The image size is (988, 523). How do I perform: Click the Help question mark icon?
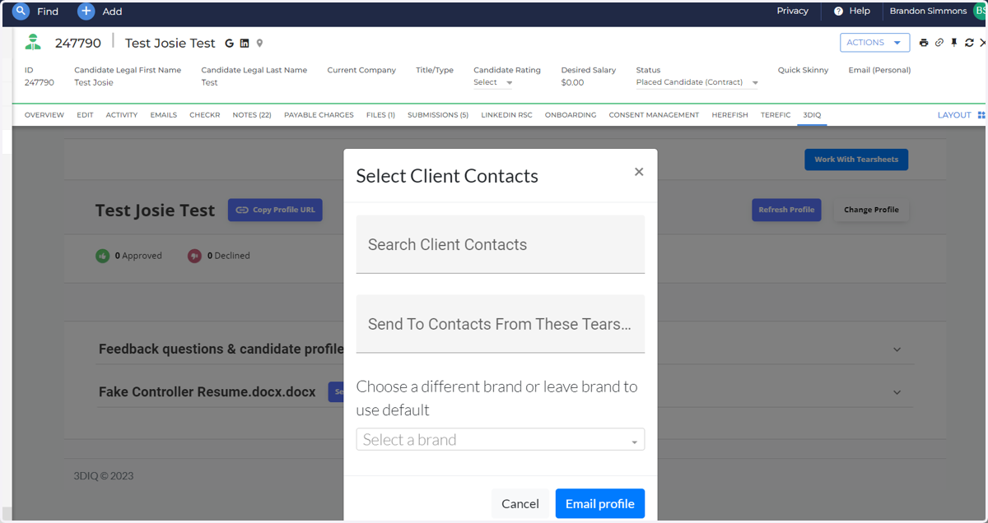click(838, 12)
